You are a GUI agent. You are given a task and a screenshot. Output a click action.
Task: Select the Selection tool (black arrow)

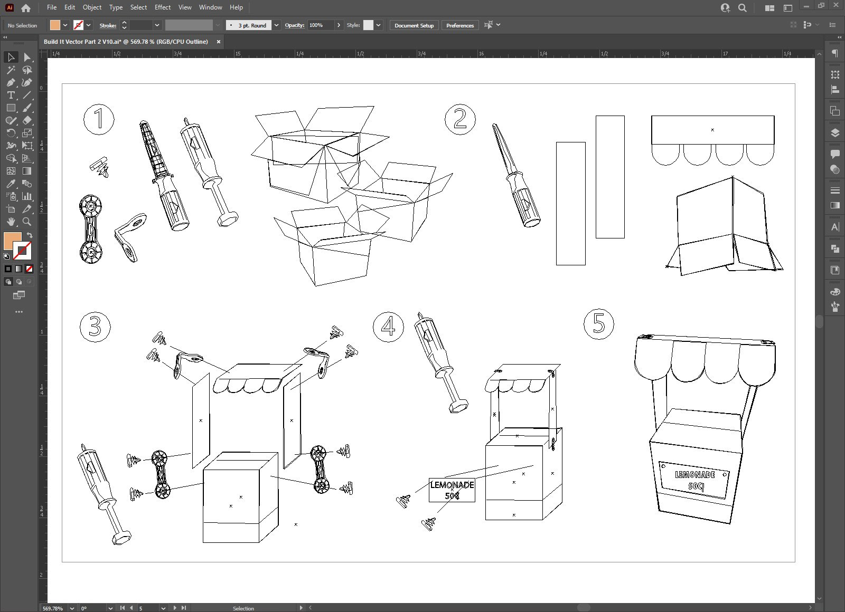(x=11, y=57)
